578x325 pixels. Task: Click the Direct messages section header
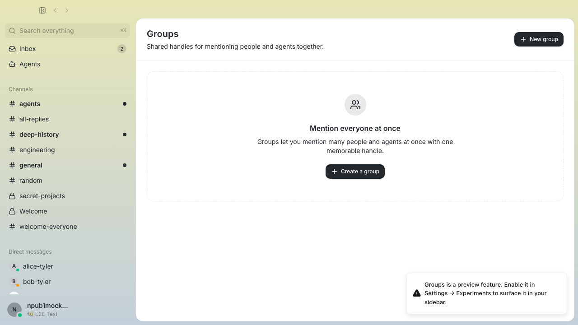pos(30,252)
